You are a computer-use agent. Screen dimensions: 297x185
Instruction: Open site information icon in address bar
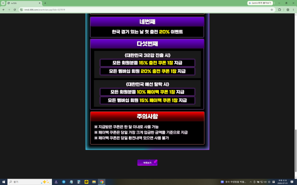coord(21,10)
